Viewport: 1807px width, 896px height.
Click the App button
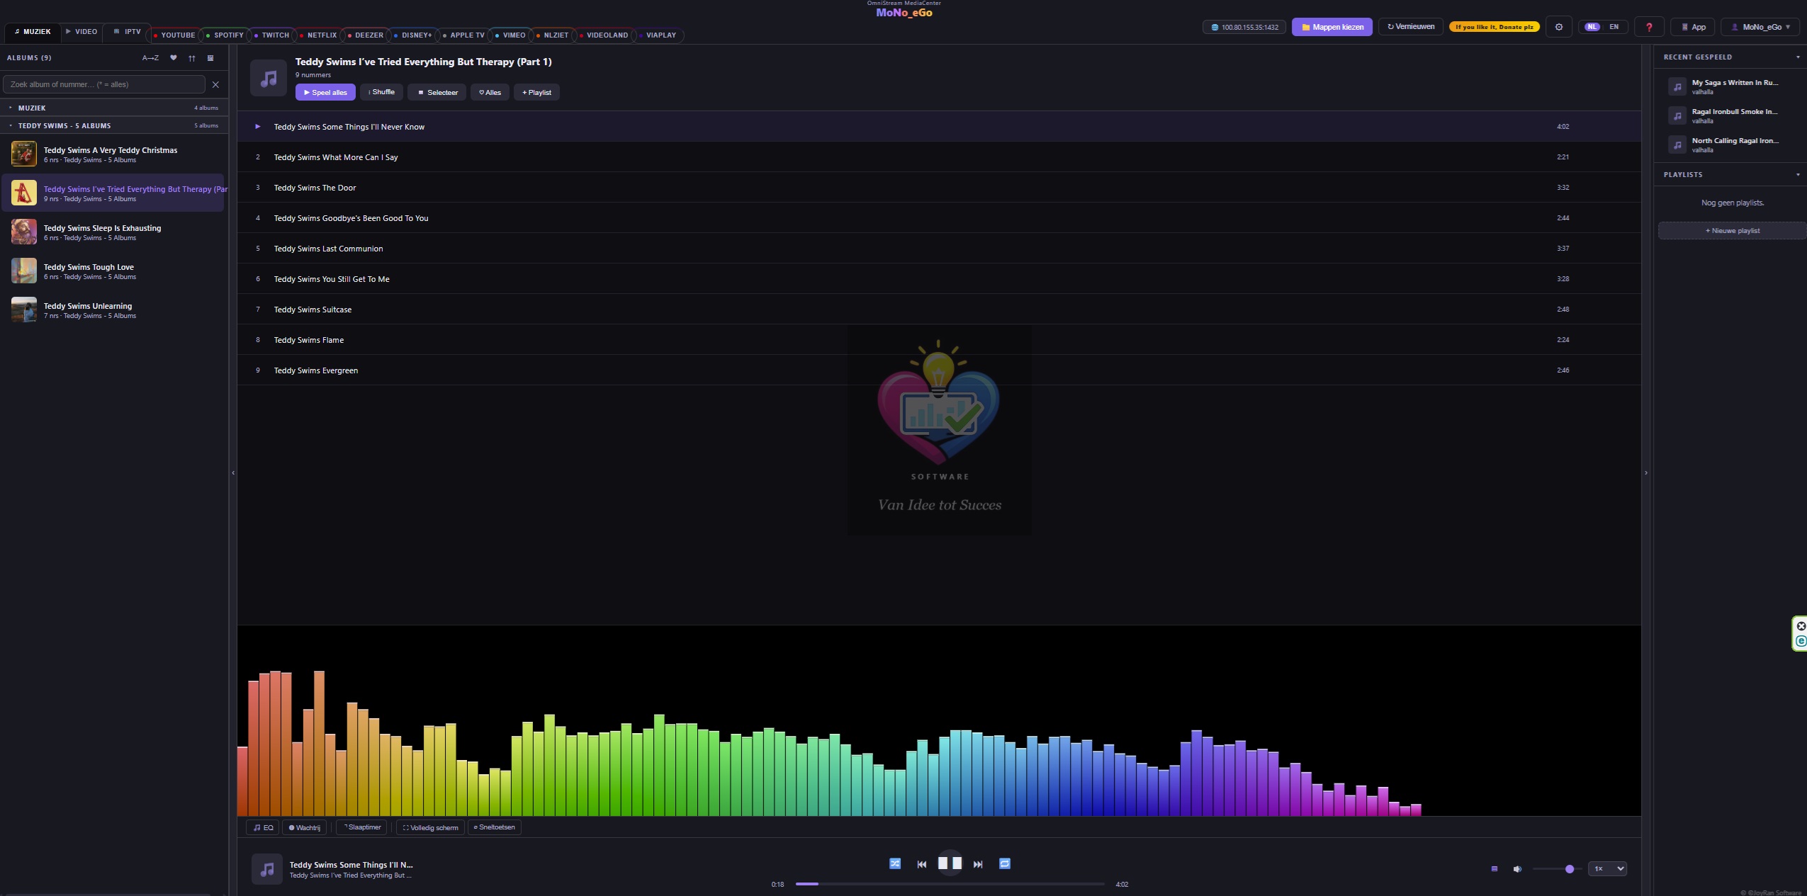point(1693,27)
